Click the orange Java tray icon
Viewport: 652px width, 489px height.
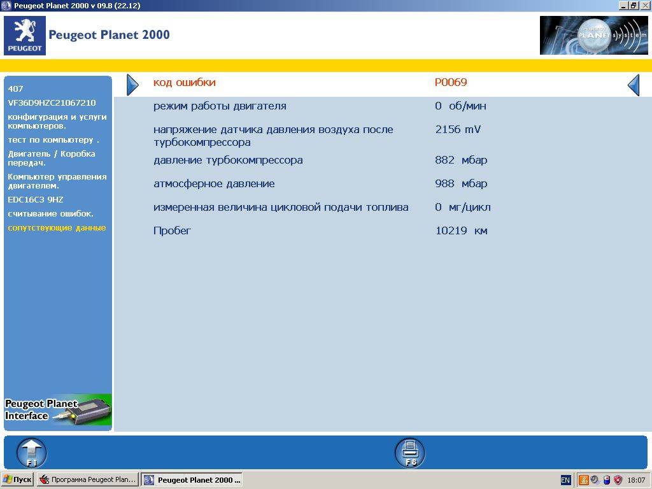pyautogui.click(x=583, y=480)
